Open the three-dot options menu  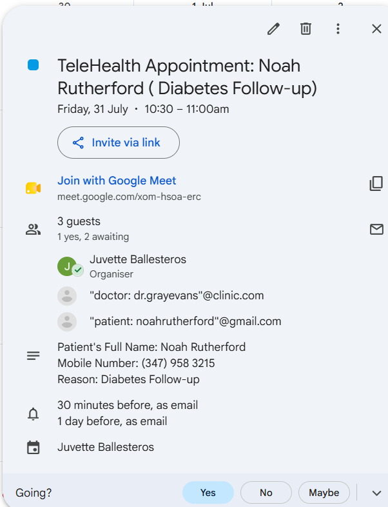[338, 29]
